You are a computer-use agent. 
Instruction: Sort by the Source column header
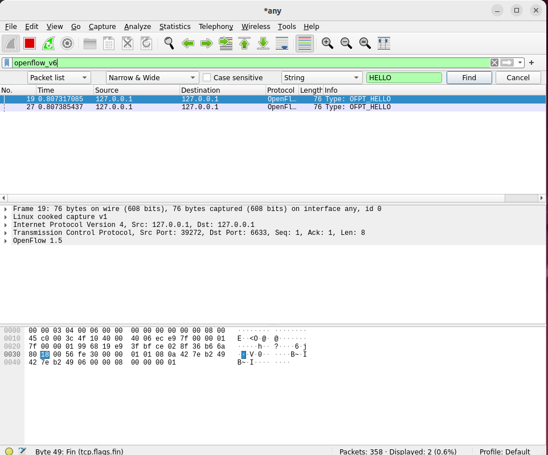(x=137, y=90)
